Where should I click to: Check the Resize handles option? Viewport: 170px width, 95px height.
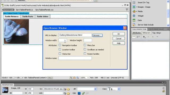pyautogui.click(x=85, y=54)
